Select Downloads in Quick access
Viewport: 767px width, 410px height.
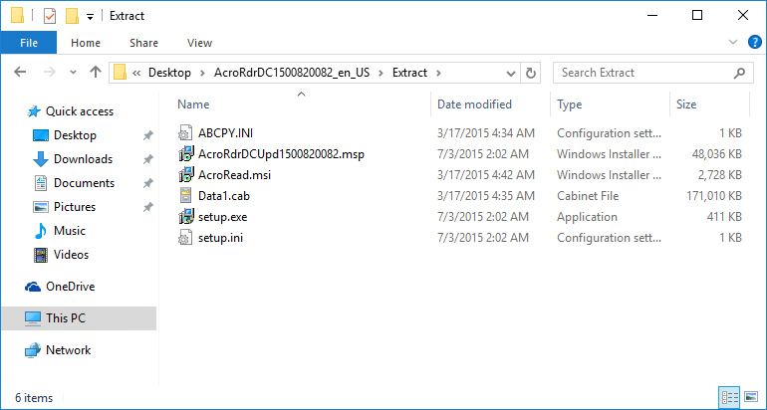point(83,159)
